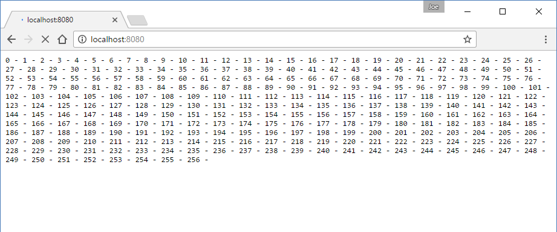Image resolution: width=557 pixels, height=232 pixels.
Task: Bookmark this page with the star
Action: tap(467, 39)
